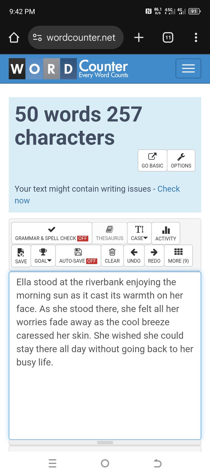Image resolution: width=210 pixels, height=475 pixels.
Task: Grab the text area resize handle
Action: pyautogui.click(x=105, y=443)
